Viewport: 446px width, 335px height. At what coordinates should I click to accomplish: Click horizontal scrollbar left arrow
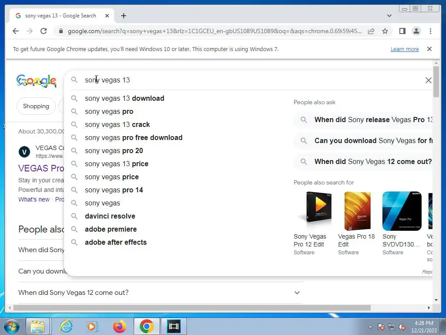10,308
